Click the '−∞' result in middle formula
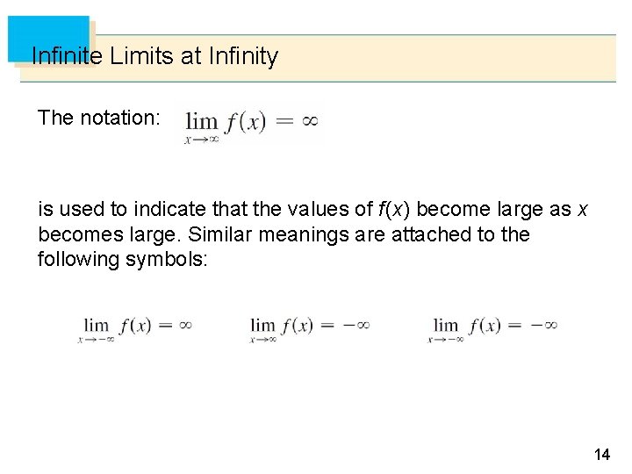Viewport: 632px width, 474px height. (356, 325)
